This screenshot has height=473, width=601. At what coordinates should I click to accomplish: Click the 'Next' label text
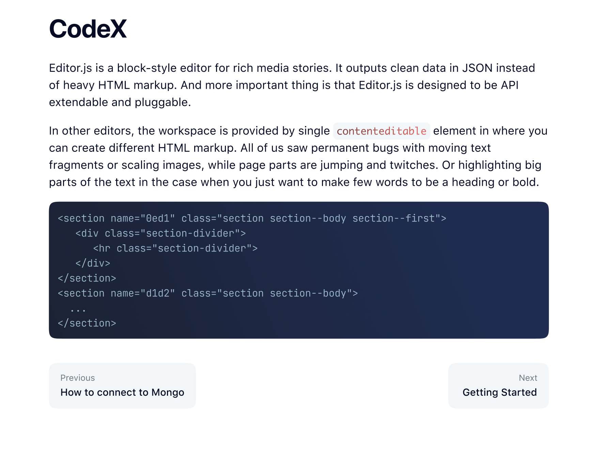click(528, 378)
